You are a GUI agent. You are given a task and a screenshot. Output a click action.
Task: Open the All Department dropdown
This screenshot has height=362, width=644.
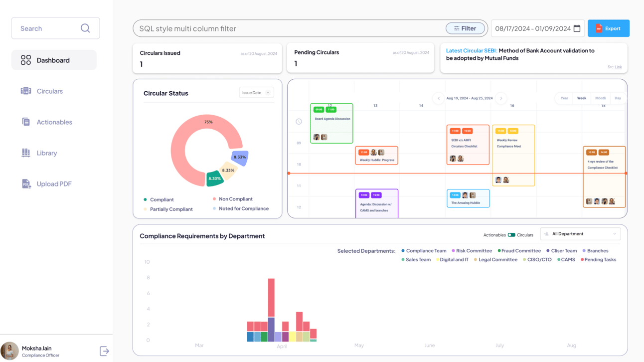coord(581,234)
